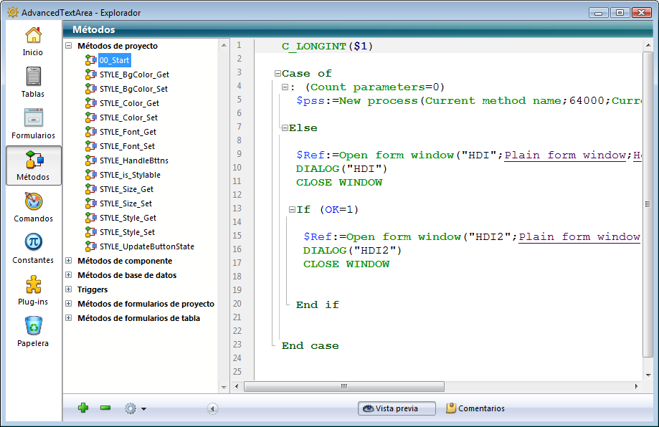Expand the Métodos de componente node
659x427 pixels.
pyautogui.click(x=69, y=261)
